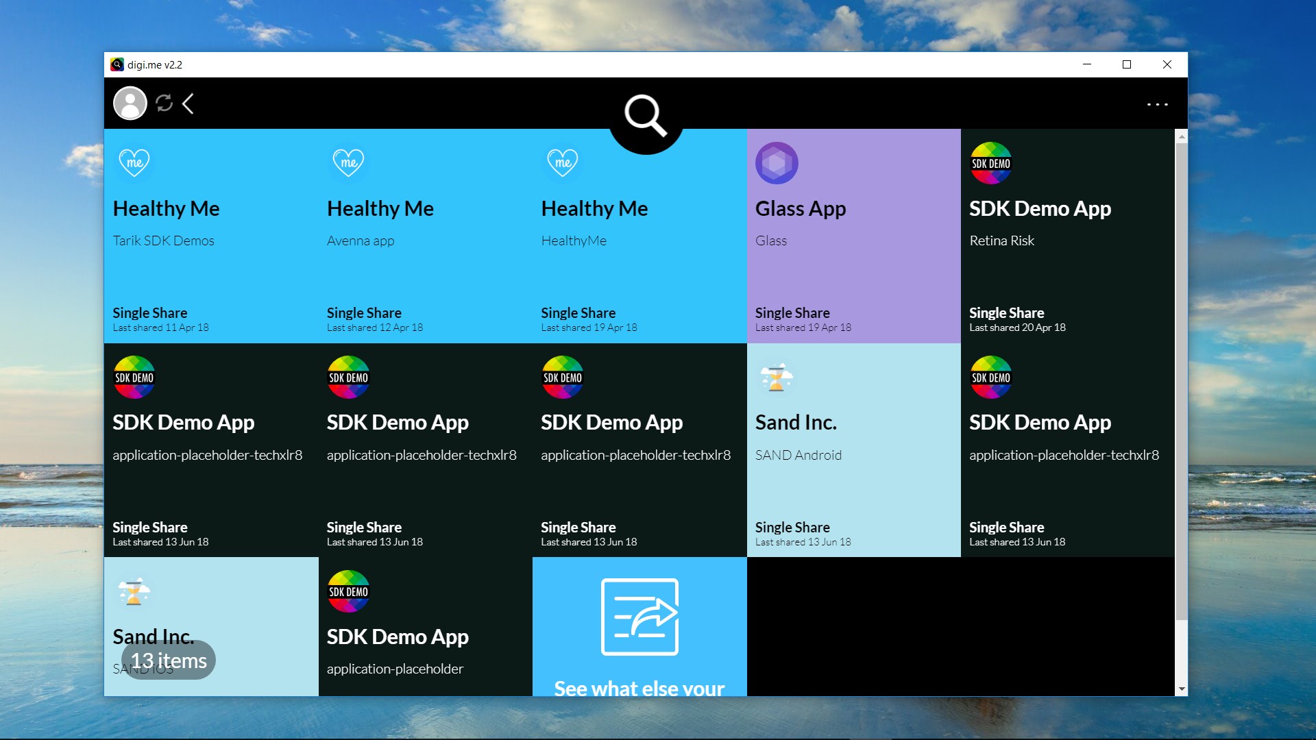Viewport: 1316px width, 740px height.
Task: Click the share document icon on the blue tile
Action: pos(639,617)
